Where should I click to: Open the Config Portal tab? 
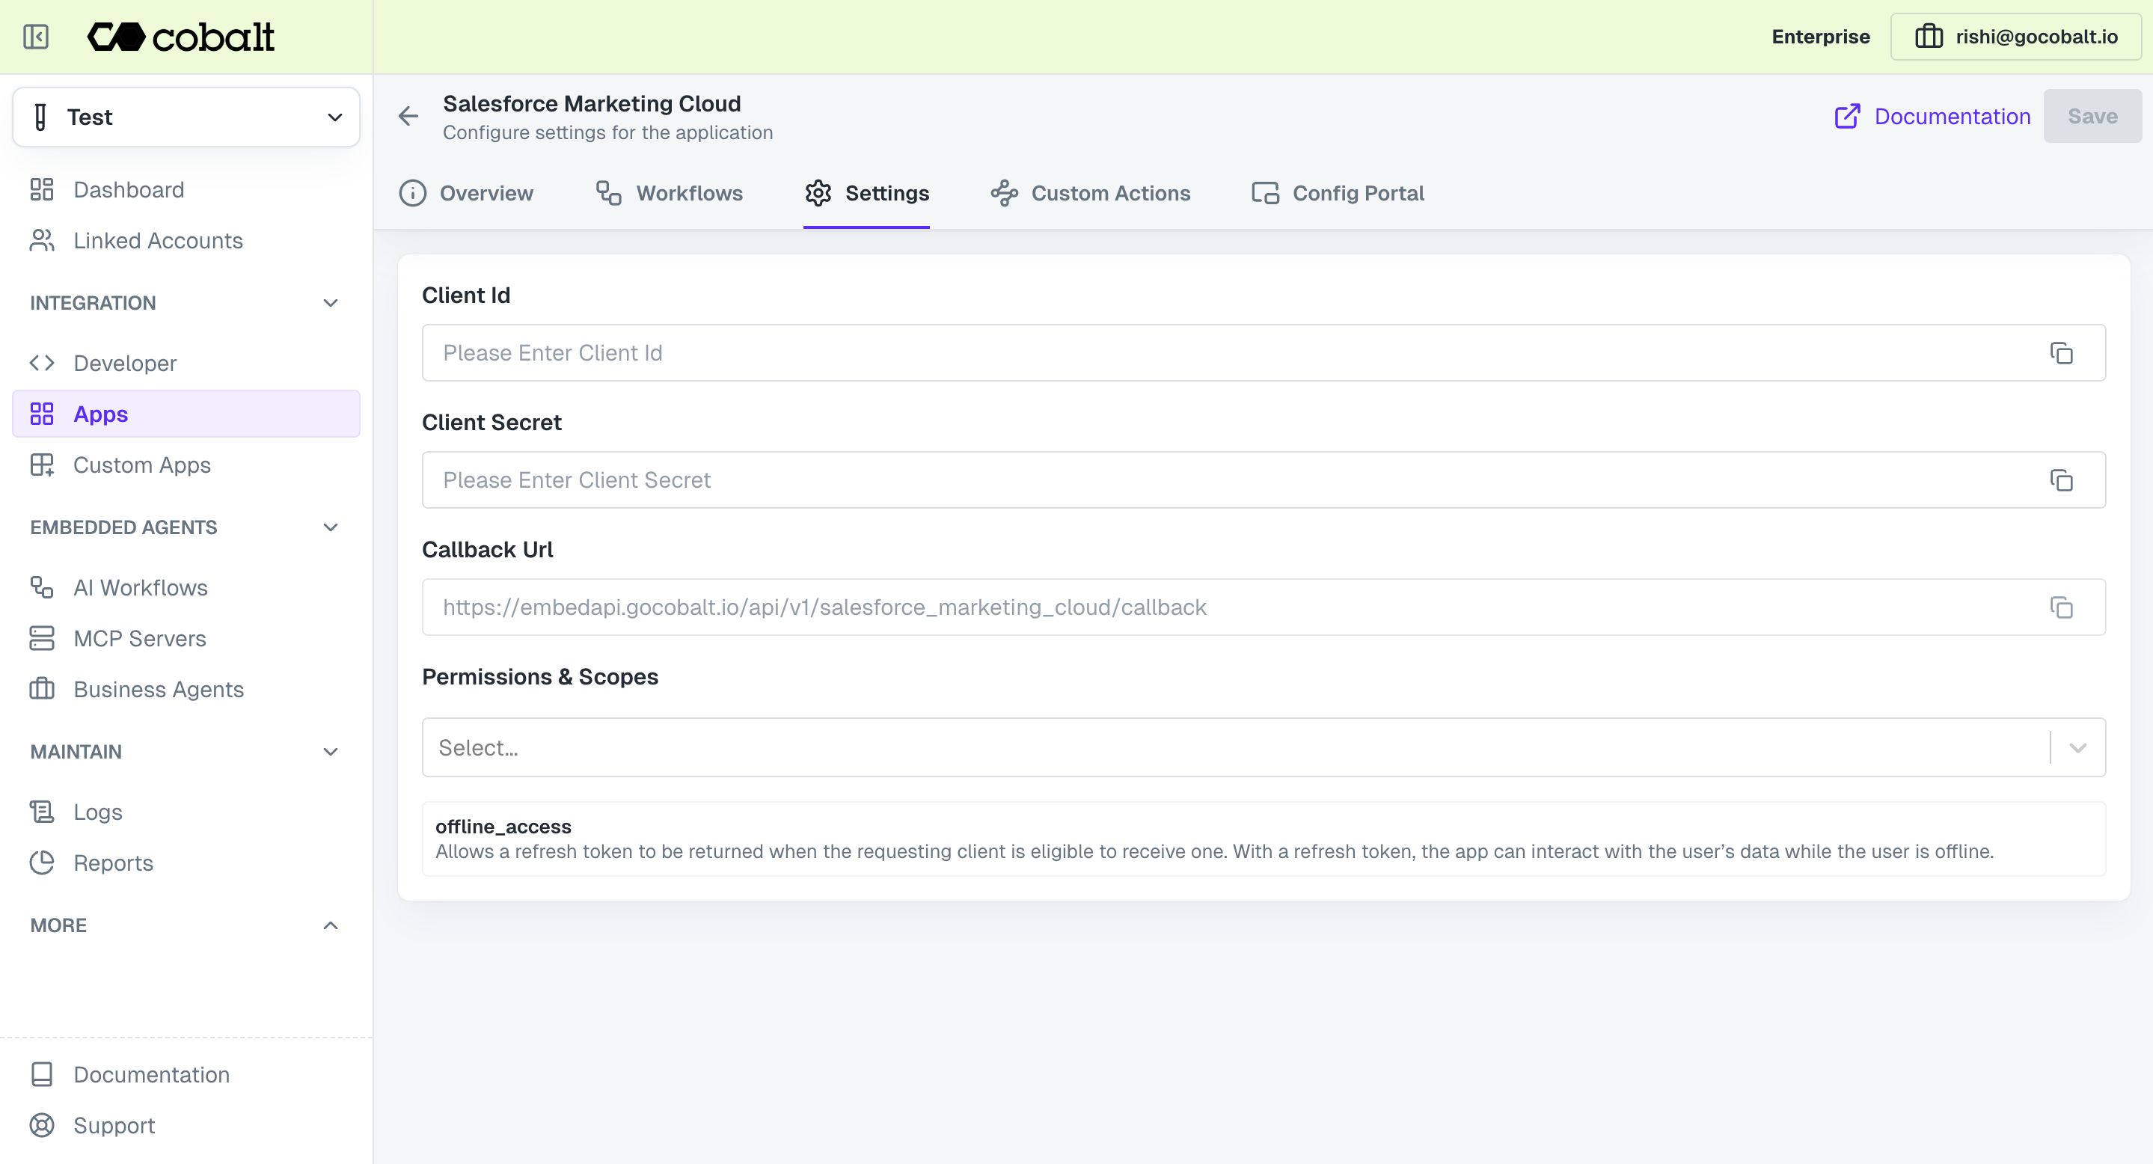pyautogui.click(x=1338, y=193)
